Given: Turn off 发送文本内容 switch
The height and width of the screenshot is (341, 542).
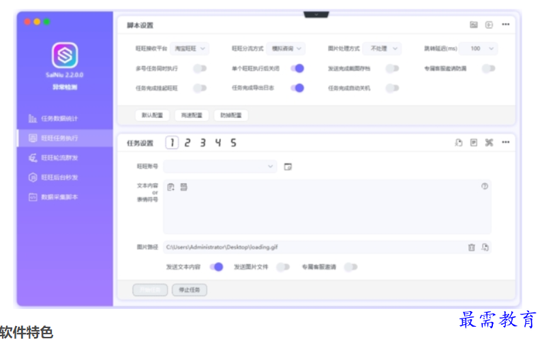Looking at the screenshot, I should tap(216, 267).
